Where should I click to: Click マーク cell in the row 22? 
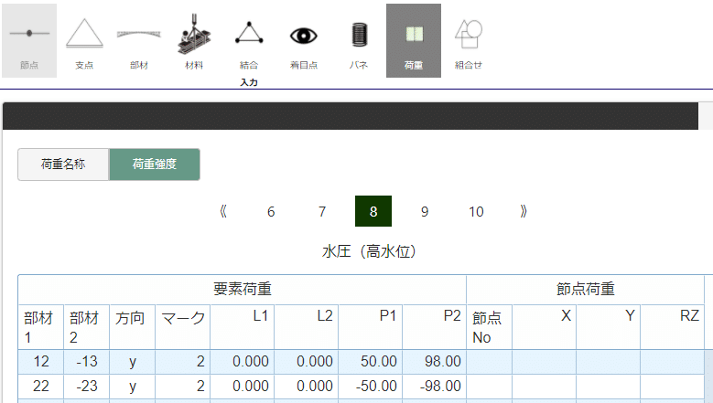coord(183,387)
